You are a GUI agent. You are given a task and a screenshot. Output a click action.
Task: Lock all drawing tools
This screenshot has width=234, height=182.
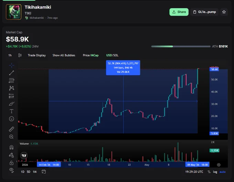(x=11, y=163)
